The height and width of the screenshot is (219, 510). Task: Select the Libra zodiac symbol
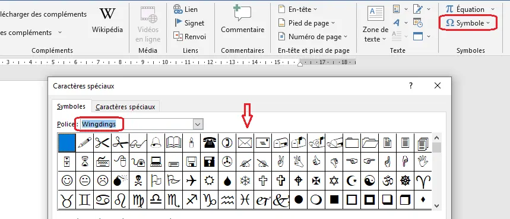pyautogui.click(x=156, y=200)
